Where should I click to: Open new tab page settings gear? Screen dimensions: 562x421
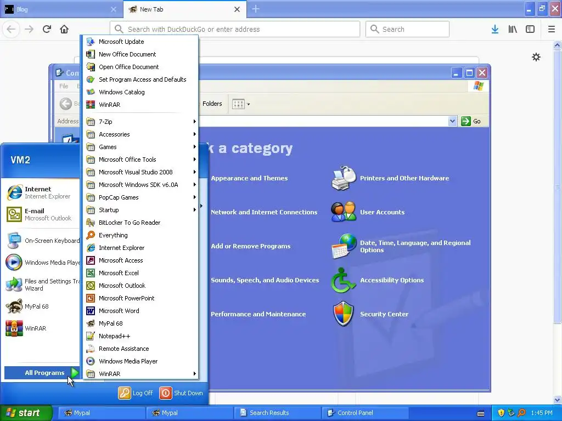tap(536, 57)
